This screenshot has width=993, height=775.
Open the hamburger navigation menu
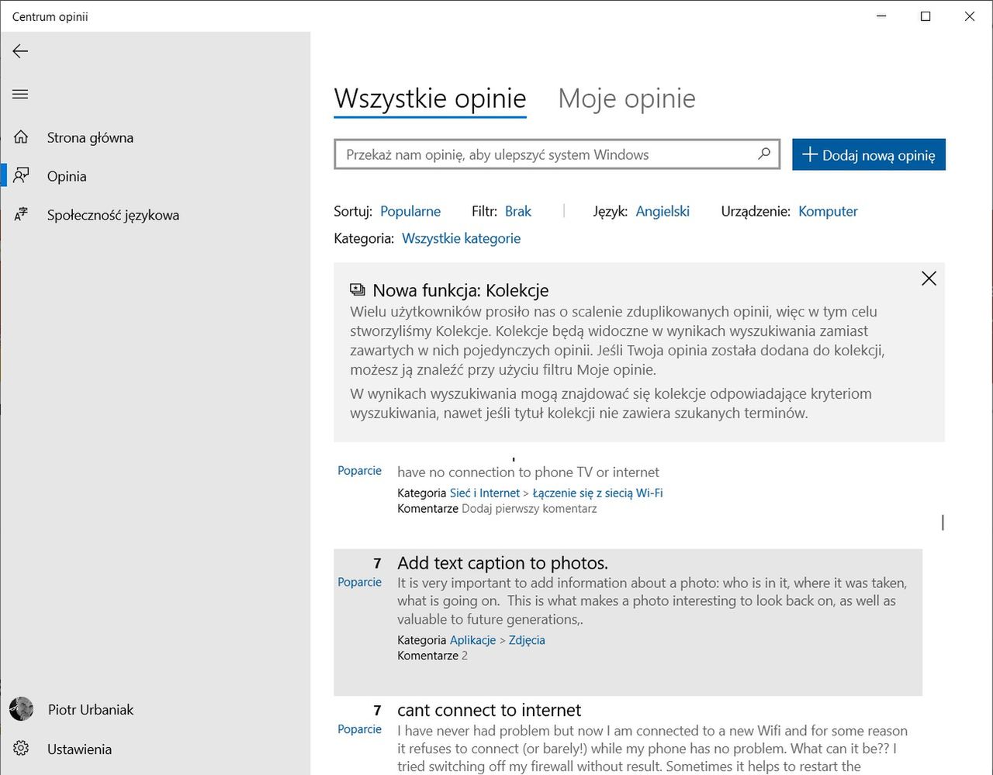(20, 94)
